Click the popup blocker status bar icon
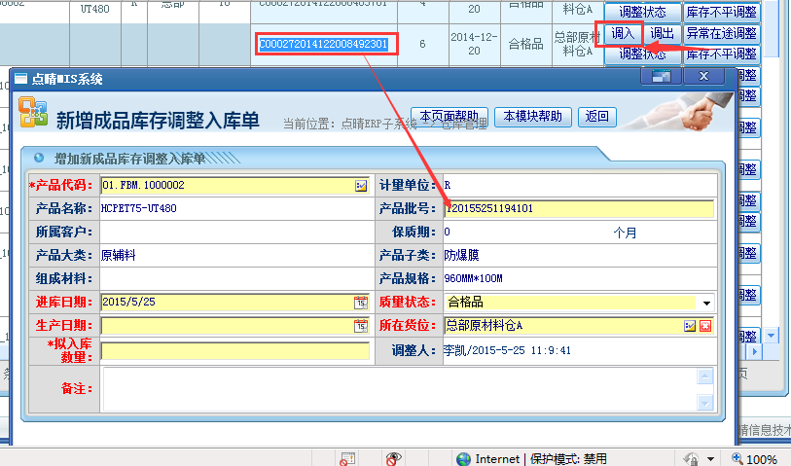791x466 pixels. pos(346,458)
